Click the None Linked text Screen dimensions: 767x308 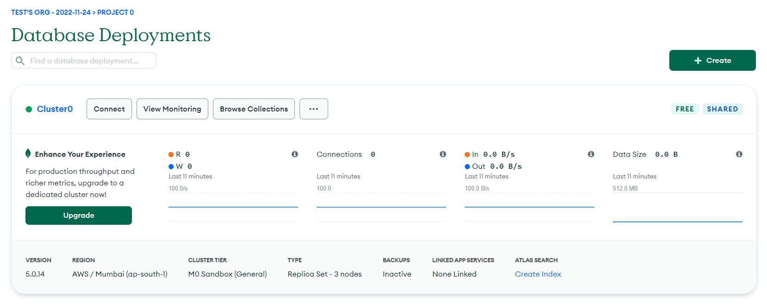454,274
